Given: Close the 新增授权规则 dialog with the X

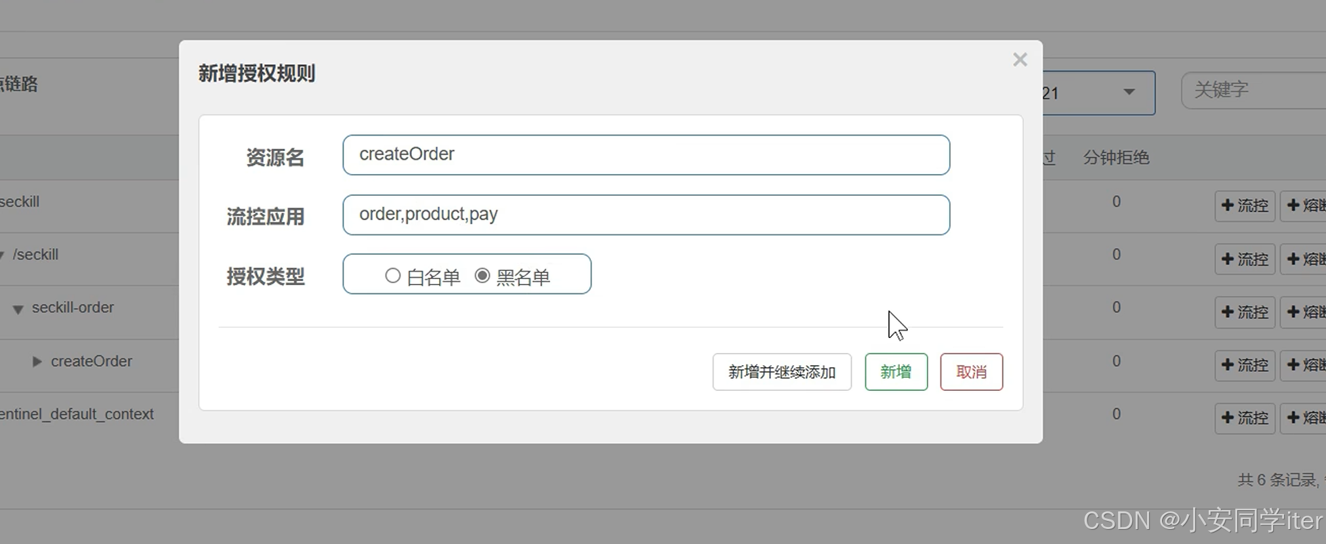Looking at the screenshot, I should 1020,60.
